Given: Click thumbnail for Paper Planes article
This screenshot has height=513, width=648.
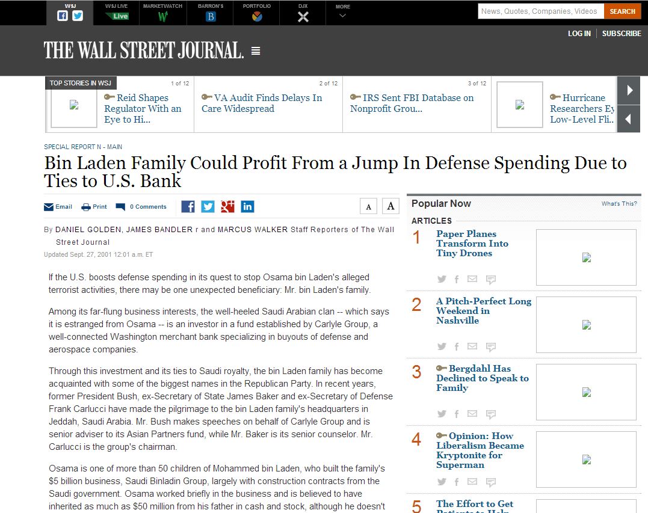Looking at the screenshot, I should 586,257.
